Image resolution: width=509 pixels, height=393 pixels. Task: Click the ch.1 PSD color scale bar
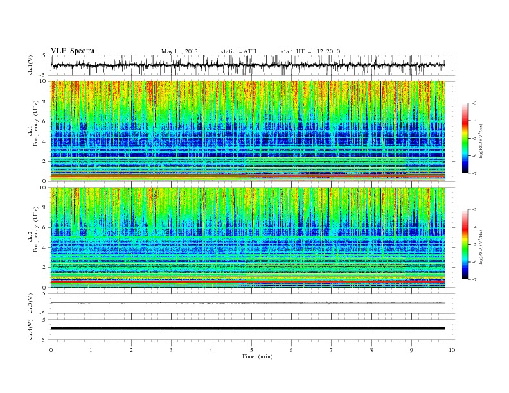click(x=465, y=139)
